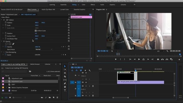
Task: Switch to the Color workspace
Action: click(83, 5)
